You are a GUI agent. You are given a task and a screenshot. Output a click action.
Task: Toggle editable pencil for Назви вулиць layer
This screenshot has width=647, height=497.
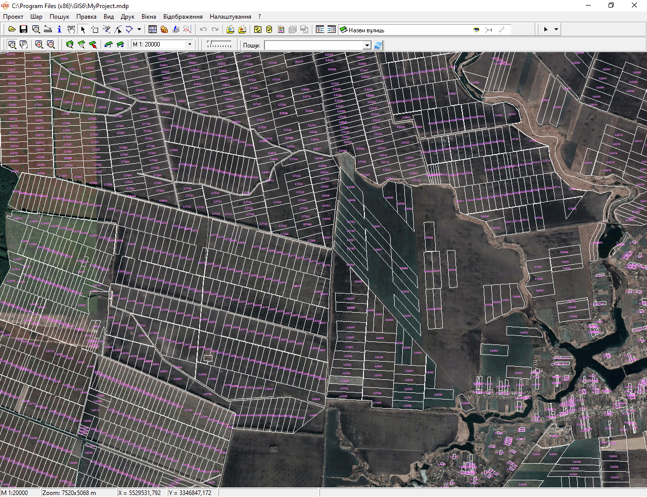tap(501, 30)
